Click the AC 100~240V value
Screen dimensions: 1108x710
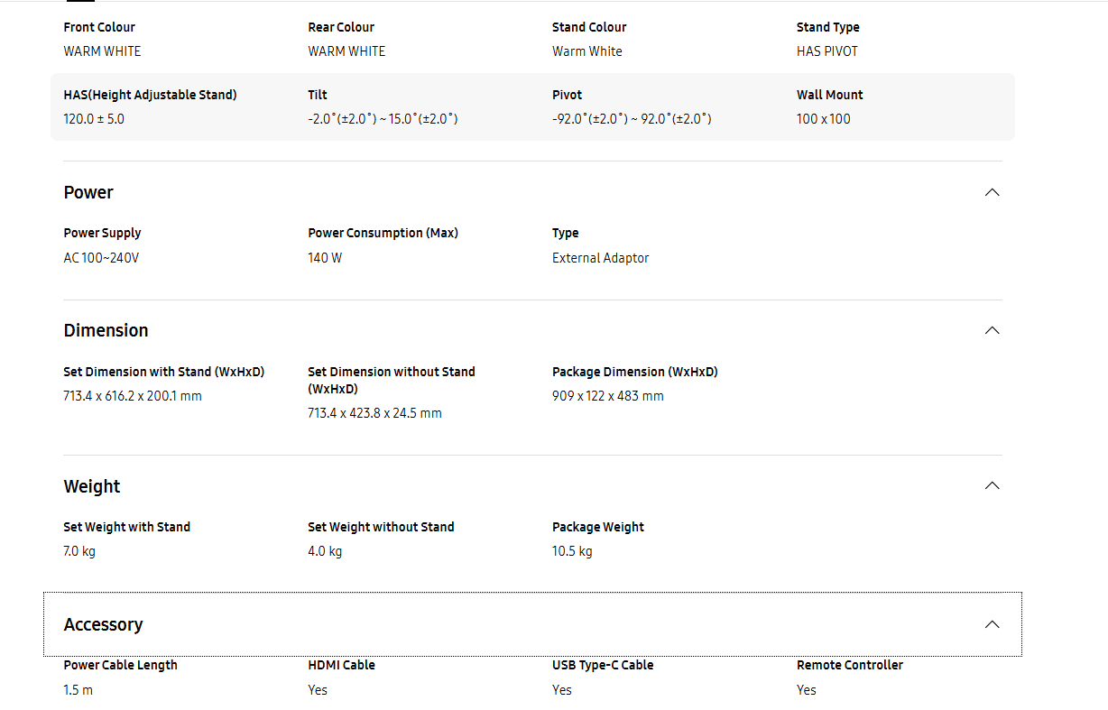point(101,258)
